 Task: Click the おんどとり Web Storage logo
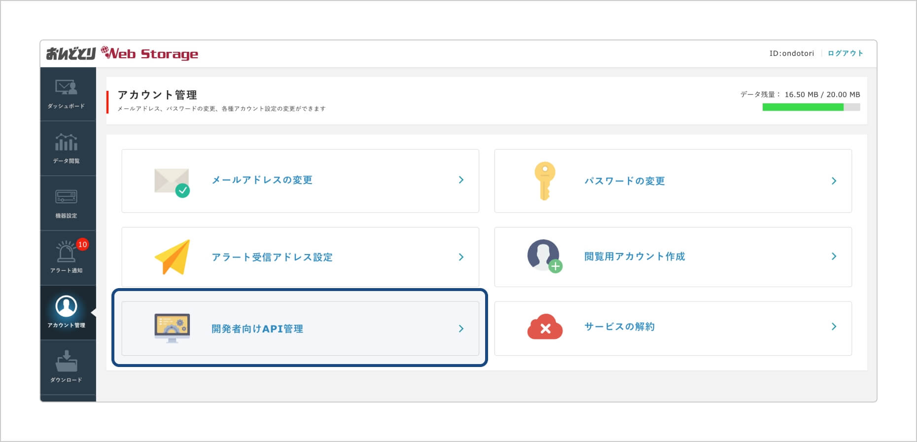coord(122,53)
